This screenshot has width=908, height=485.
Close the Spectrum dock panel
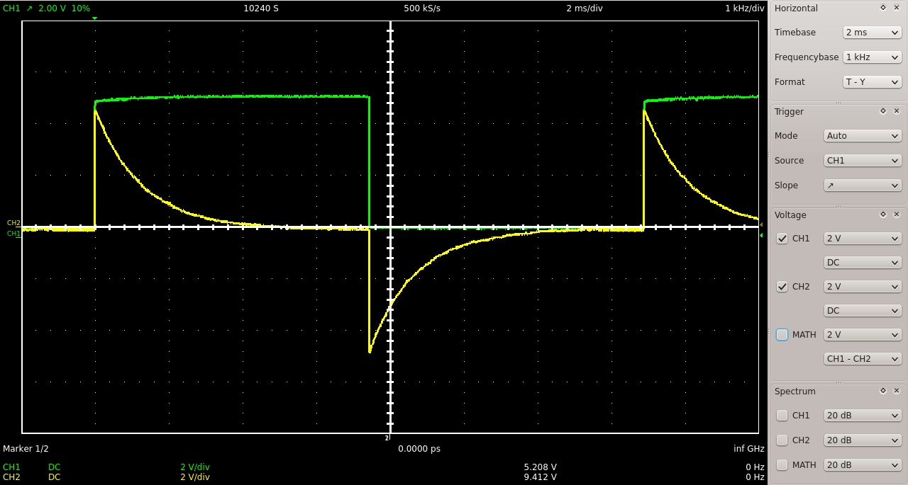pos(897,391)
